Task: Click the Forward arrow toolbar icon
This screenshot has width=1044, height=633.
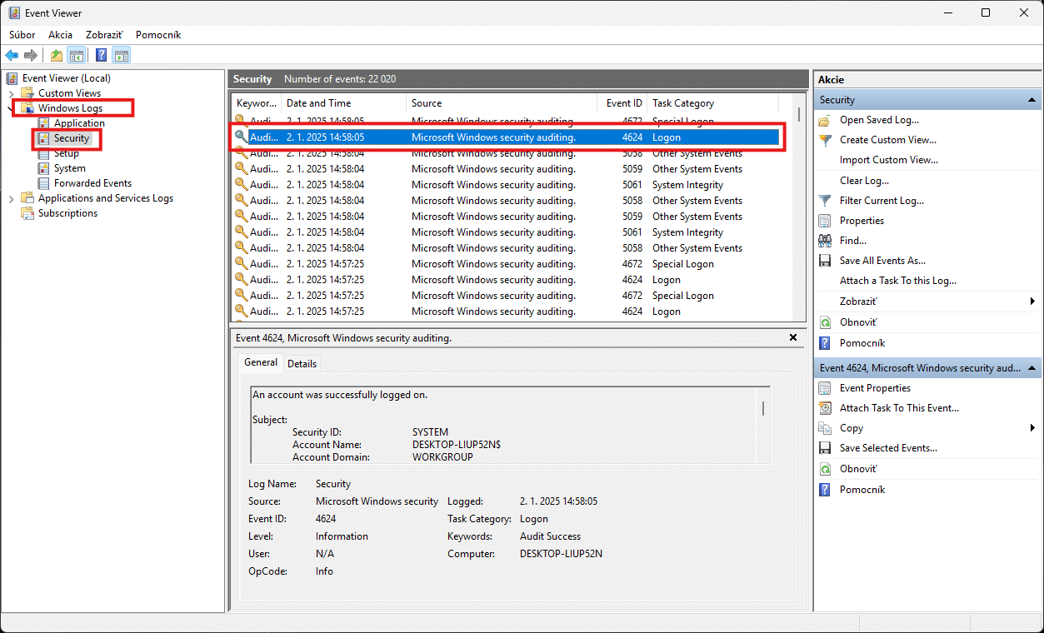Action: [x=31, y=56]
